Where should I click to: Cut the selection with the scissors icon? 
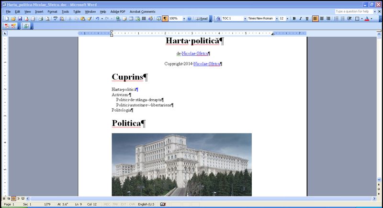pos(70,19)
